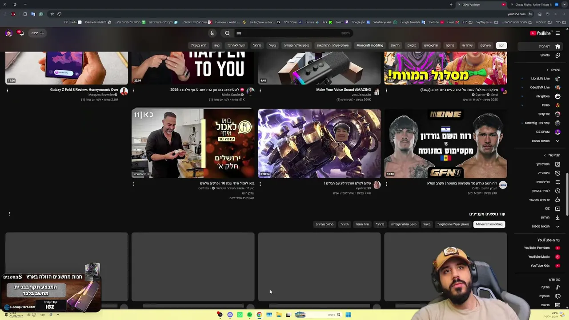The height and width of the screenshot is (320, 569).
Task: Open WhatsApp from the Windows taskbar
Action: [x=240, y=315]
